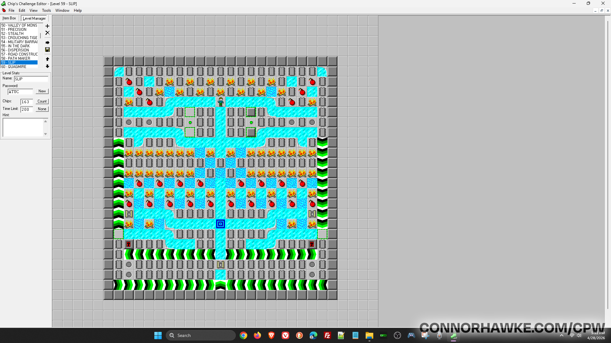Open the File menu
The width and height of the screenshot is (611, 343).
11,10
